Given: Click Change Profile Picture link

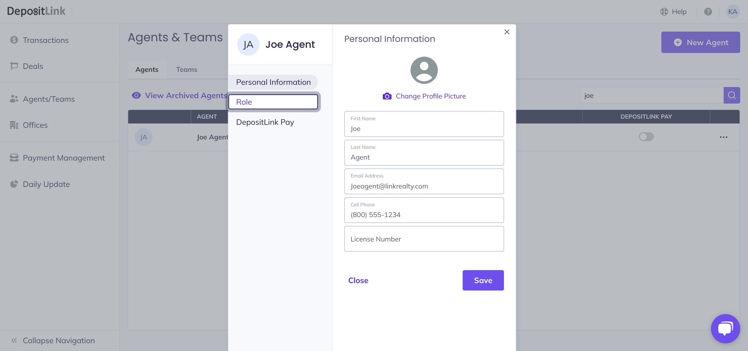Looking at the screenshot, I should (x=430, y=96).
